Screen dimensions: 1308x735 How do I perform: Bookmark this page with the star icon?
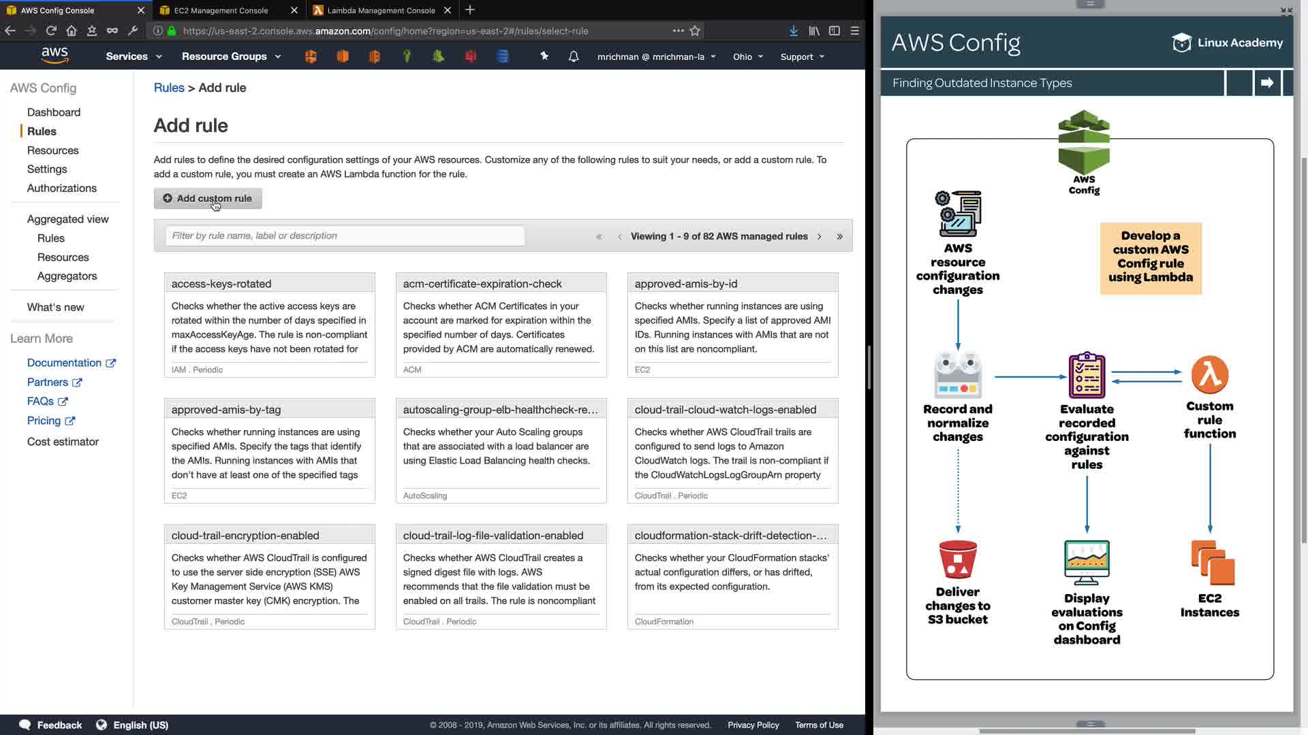695,31
